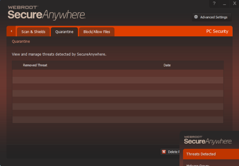This screenshot has width=239, height=166.
Task: Click the Threats Detected popup header
Action: pos(211,154)
